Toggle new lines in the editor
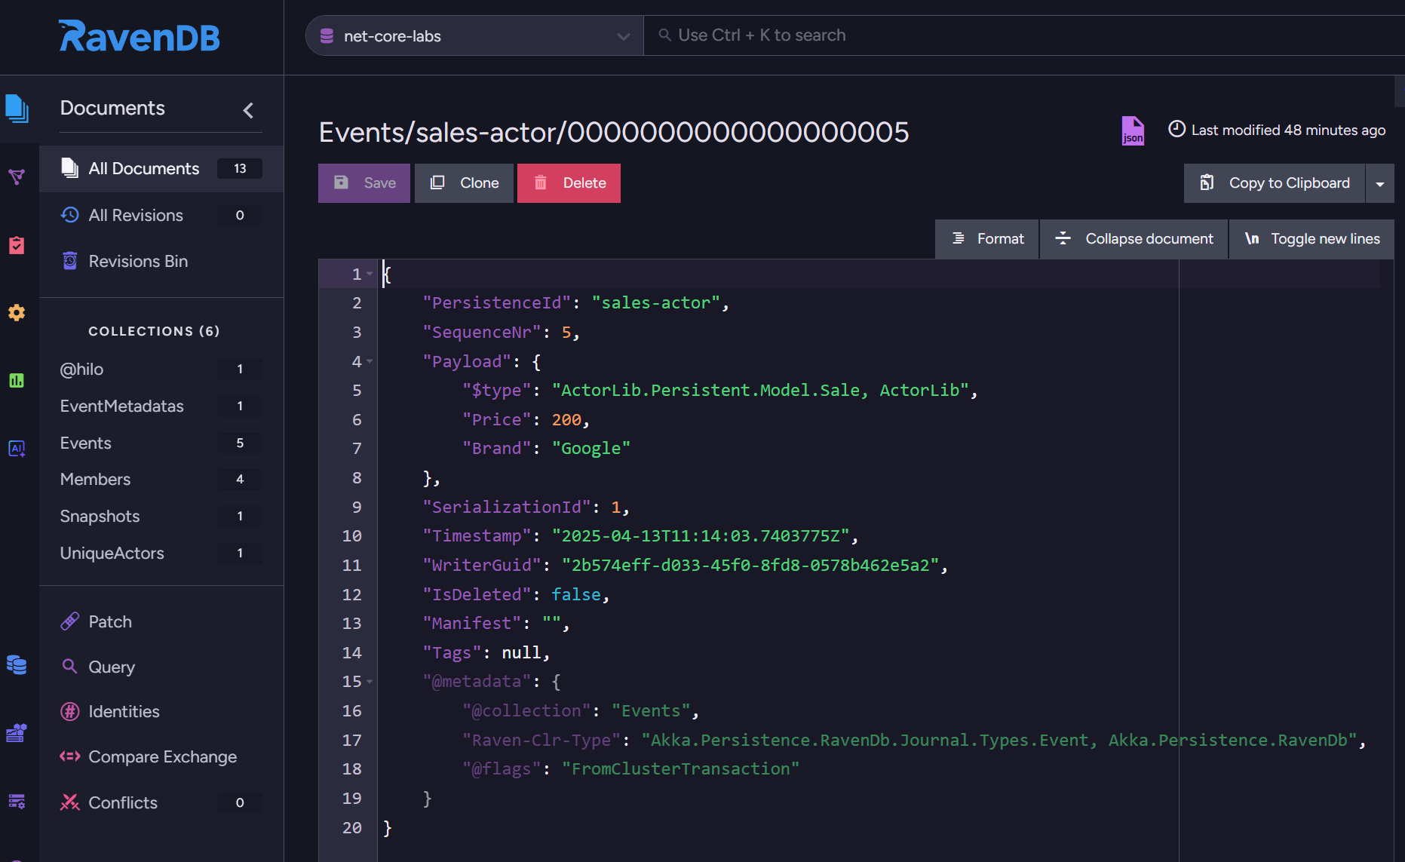Viewport: 1405px width, 862px height. click(x=1311, y=239)
